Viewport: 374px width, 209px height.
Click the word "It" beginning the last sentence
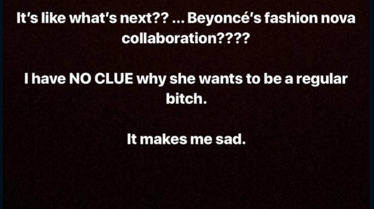(x=132, y=139)
